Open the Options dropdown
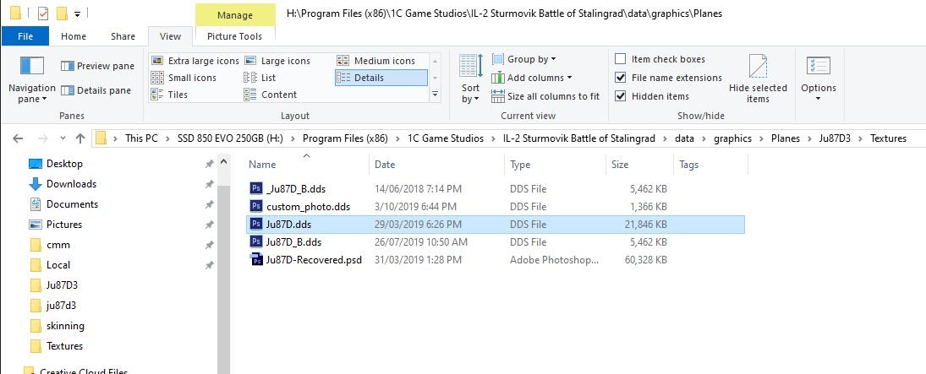This screenshot has width=926, height=374. click(x=819, y=78)
